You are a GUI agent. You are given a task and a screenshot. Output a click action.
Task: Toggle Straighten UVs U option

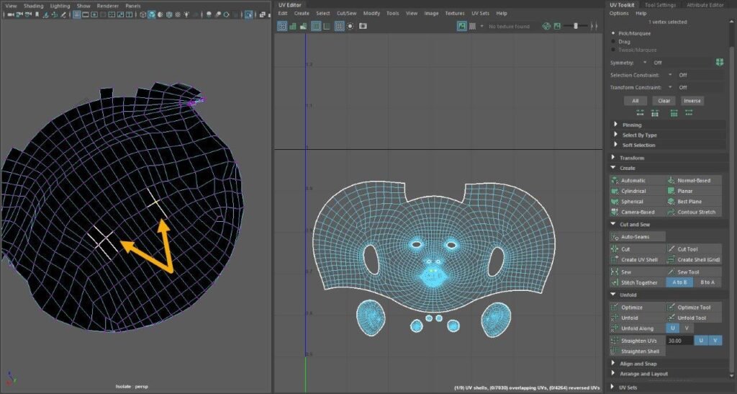tap(701, 341)
